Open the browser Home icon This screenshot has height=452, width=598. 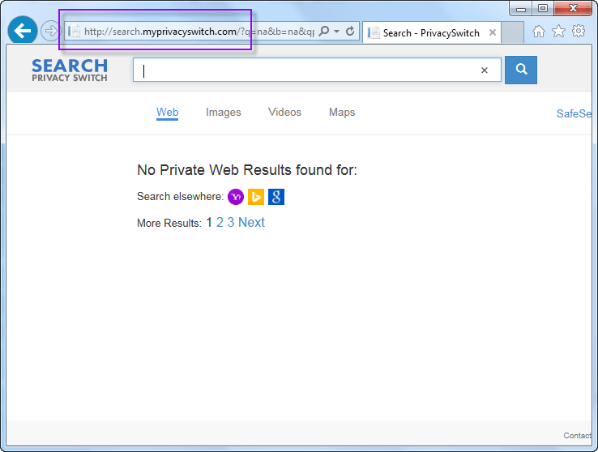[x=539, y=32]
